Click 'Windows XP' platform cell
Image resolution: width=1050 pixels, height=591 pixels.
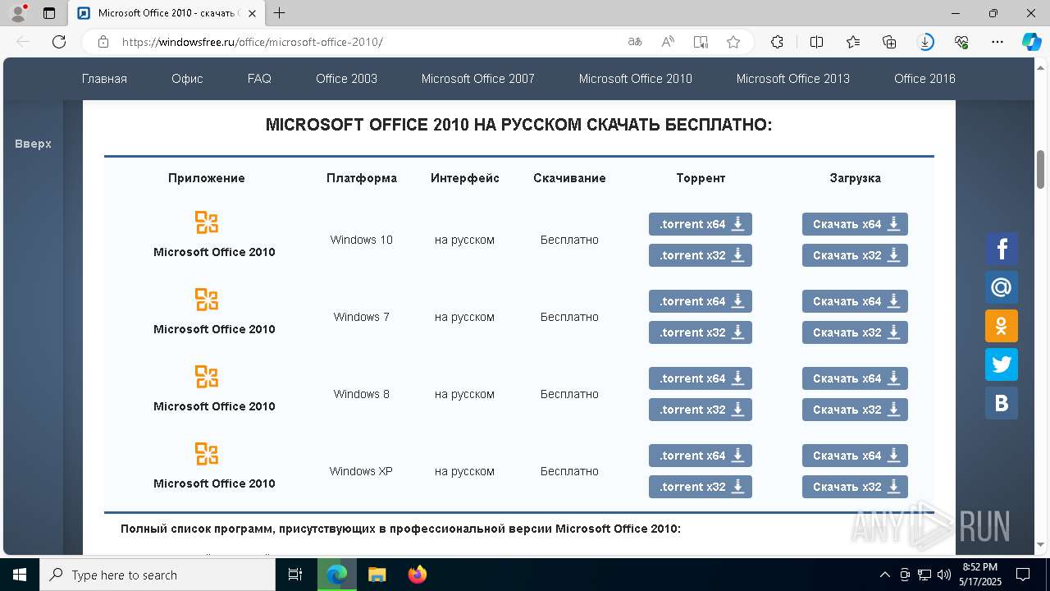(x=361, y=471)
